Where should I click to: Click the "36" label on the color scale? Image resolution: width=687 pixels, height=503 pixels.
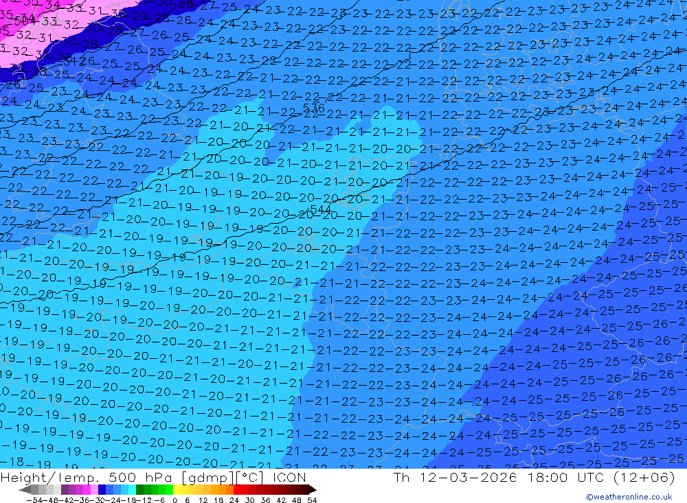pyautogui.click(x=265, y=500)
